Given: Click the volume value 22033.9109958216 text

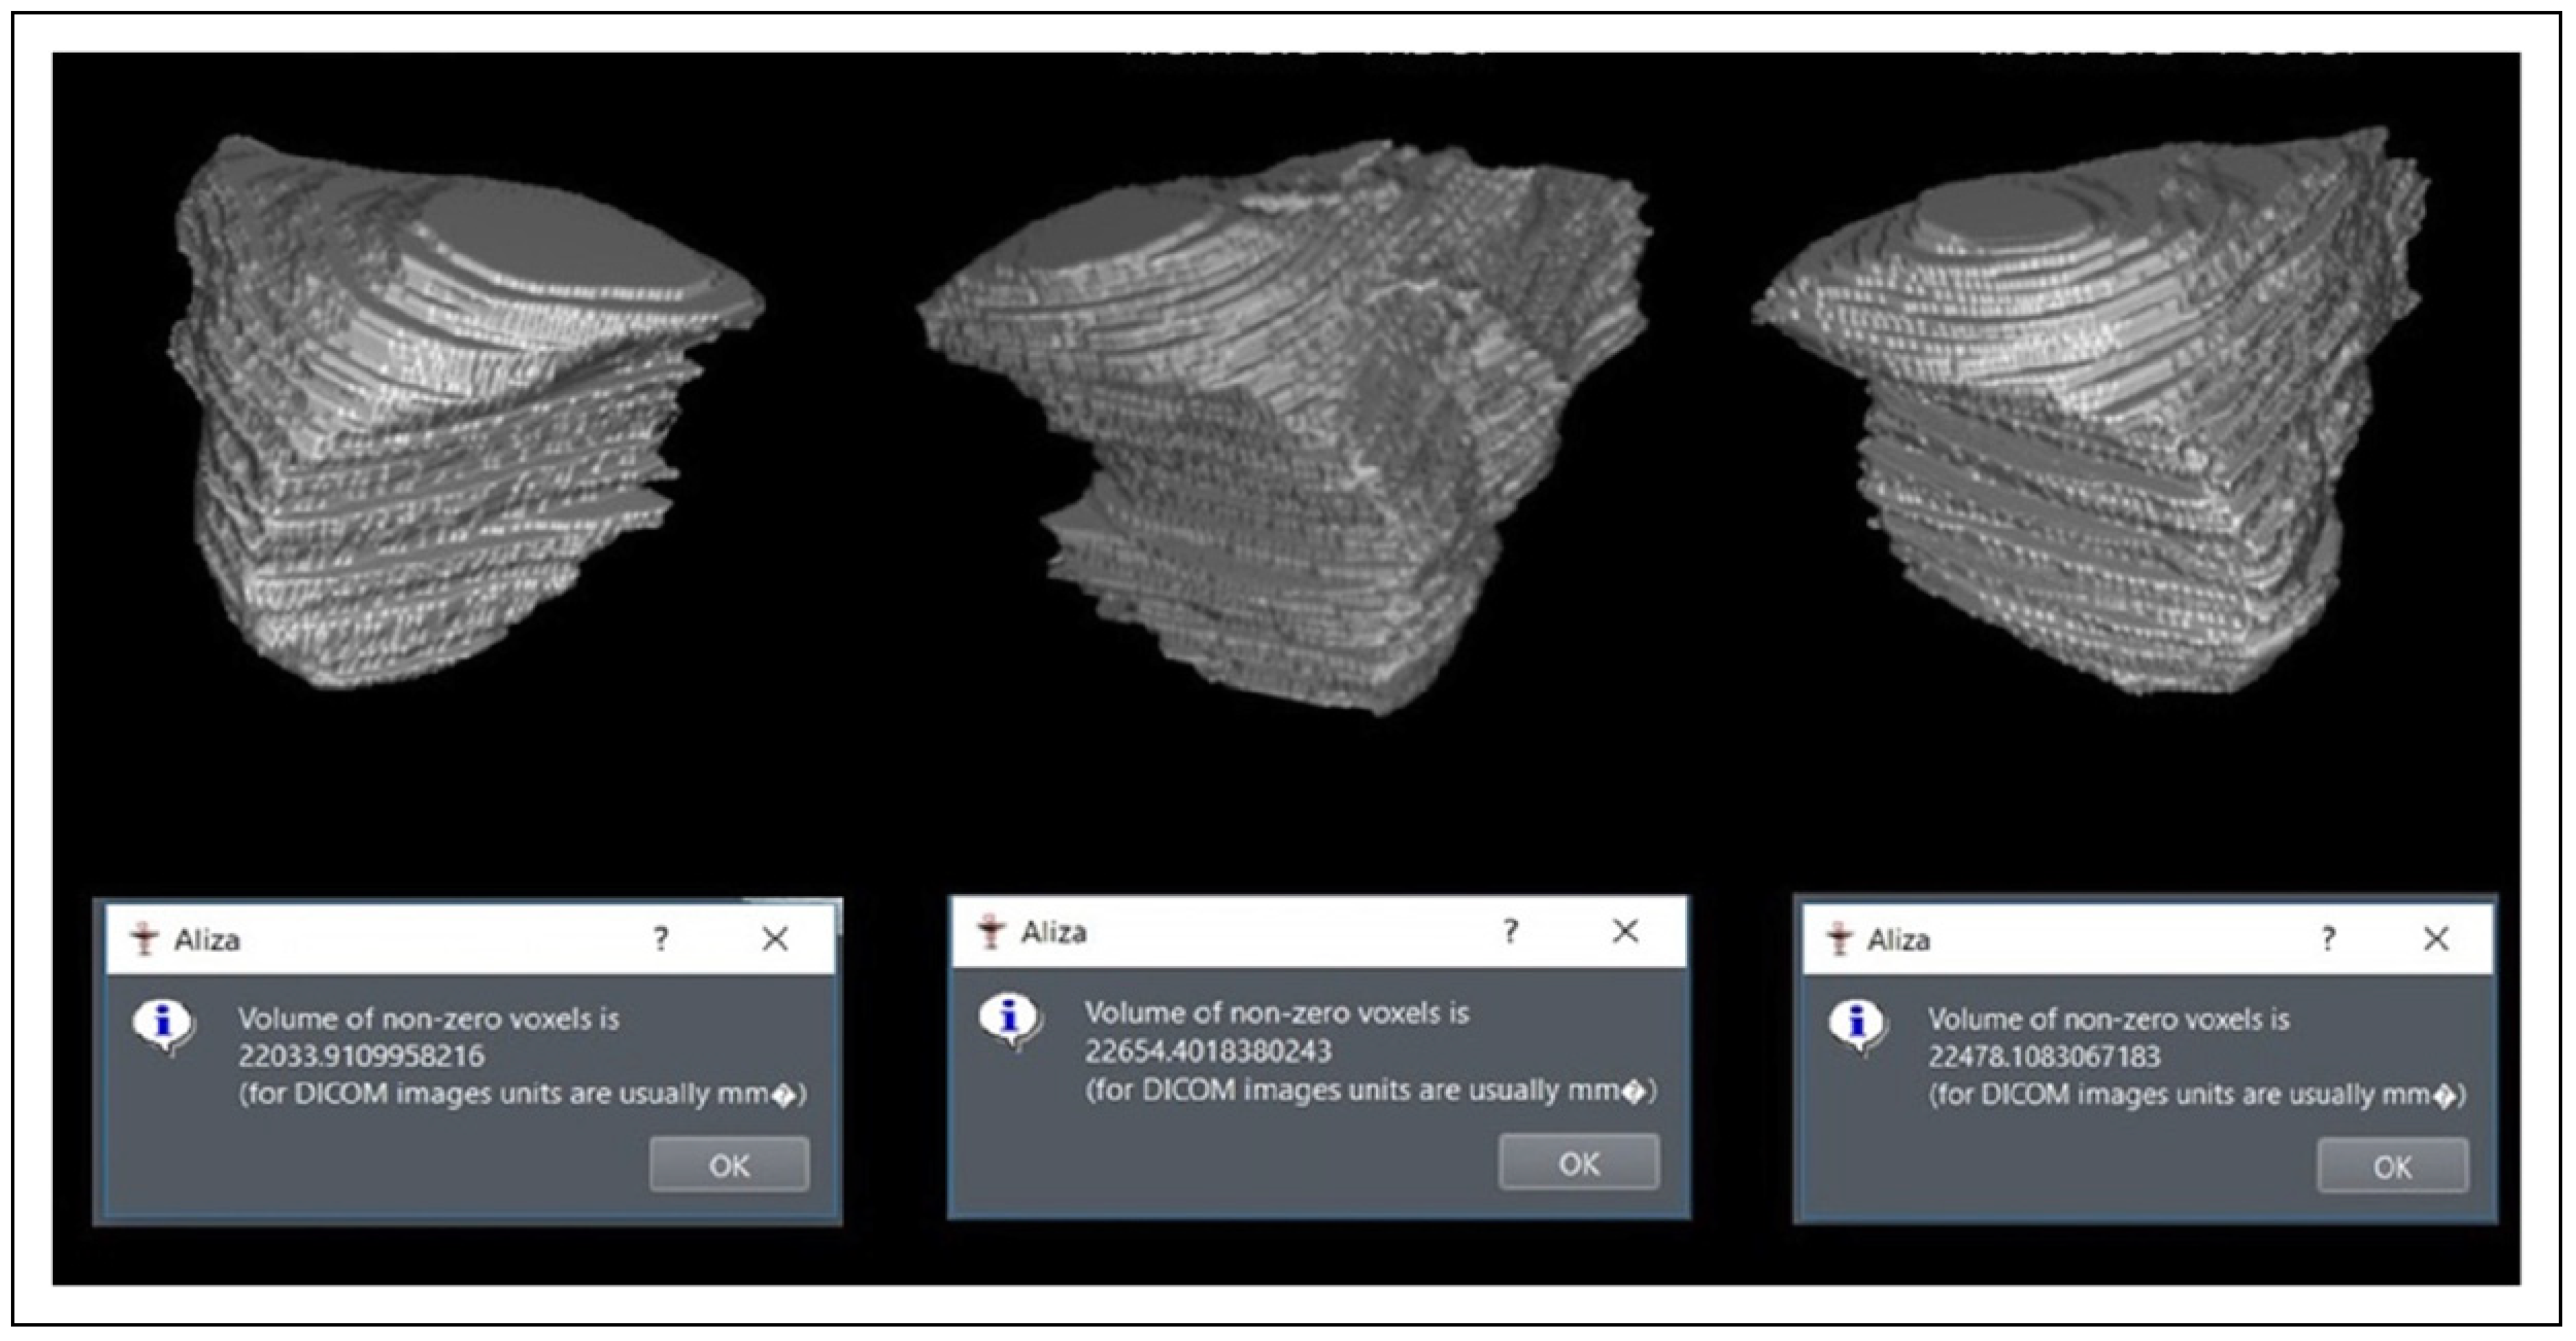Looking at the screenshot, I should (x=361, y=1056).
